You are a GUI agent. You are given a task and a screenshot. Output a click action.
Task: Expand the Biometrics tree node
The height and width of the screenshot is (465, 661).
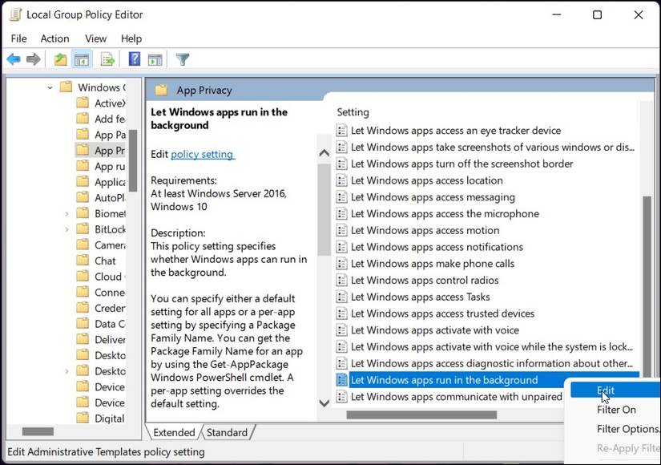67,212
